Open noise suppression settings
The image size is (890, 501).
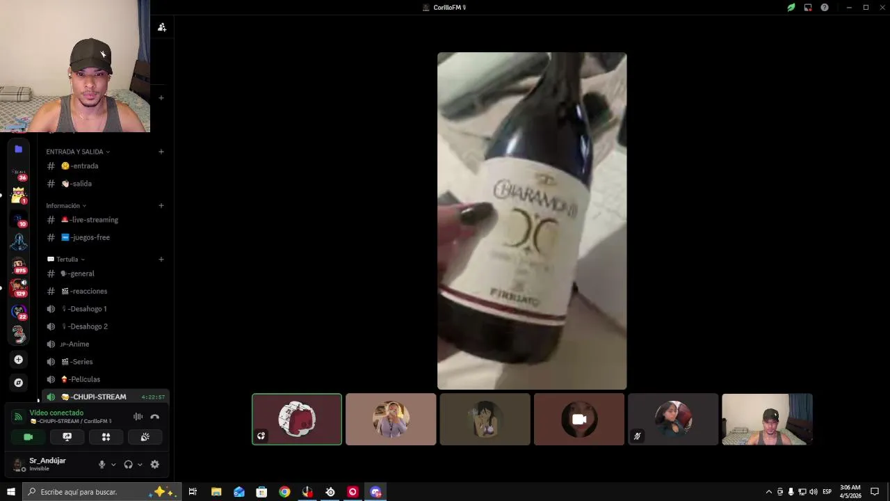click(x=138, y=417)
